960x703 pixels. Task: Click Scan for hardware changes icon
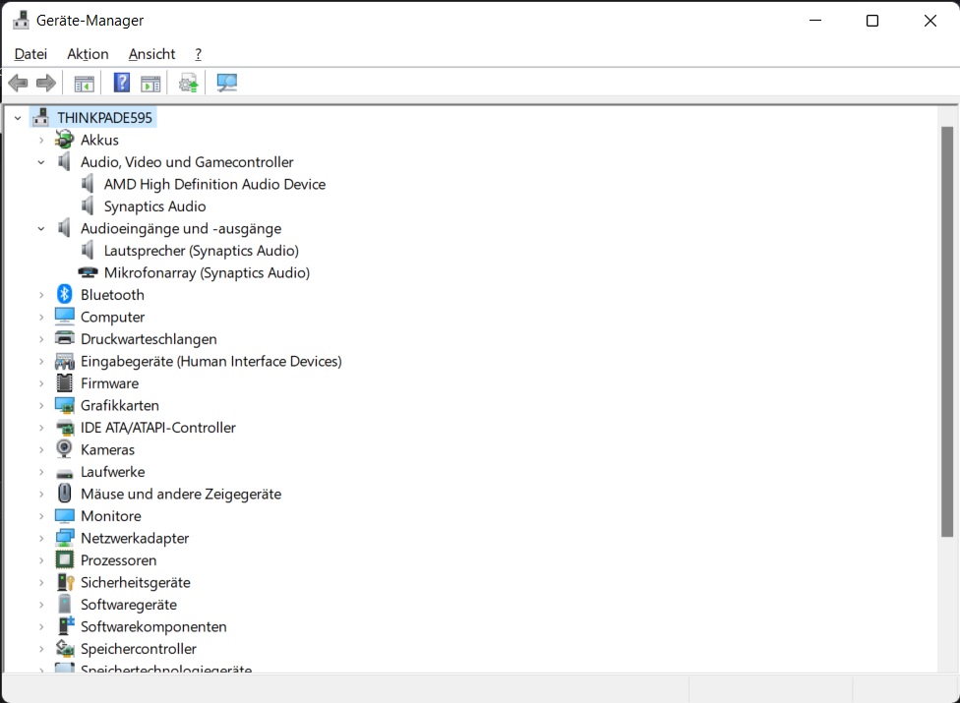[226, 83]
